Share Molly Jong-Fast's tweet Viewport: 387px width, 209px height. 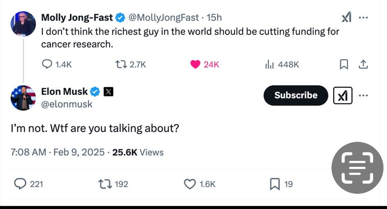pyautogui.click(x=363, y=65)
